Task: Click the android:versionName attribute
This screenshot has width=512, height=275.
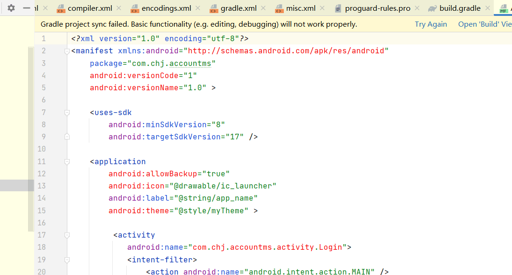Action: click(134, 87)
